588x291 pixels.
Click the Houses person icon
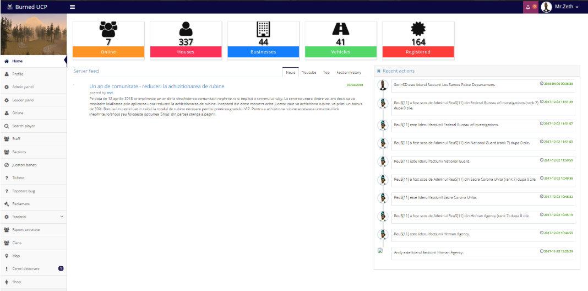[x=186, y=29]
